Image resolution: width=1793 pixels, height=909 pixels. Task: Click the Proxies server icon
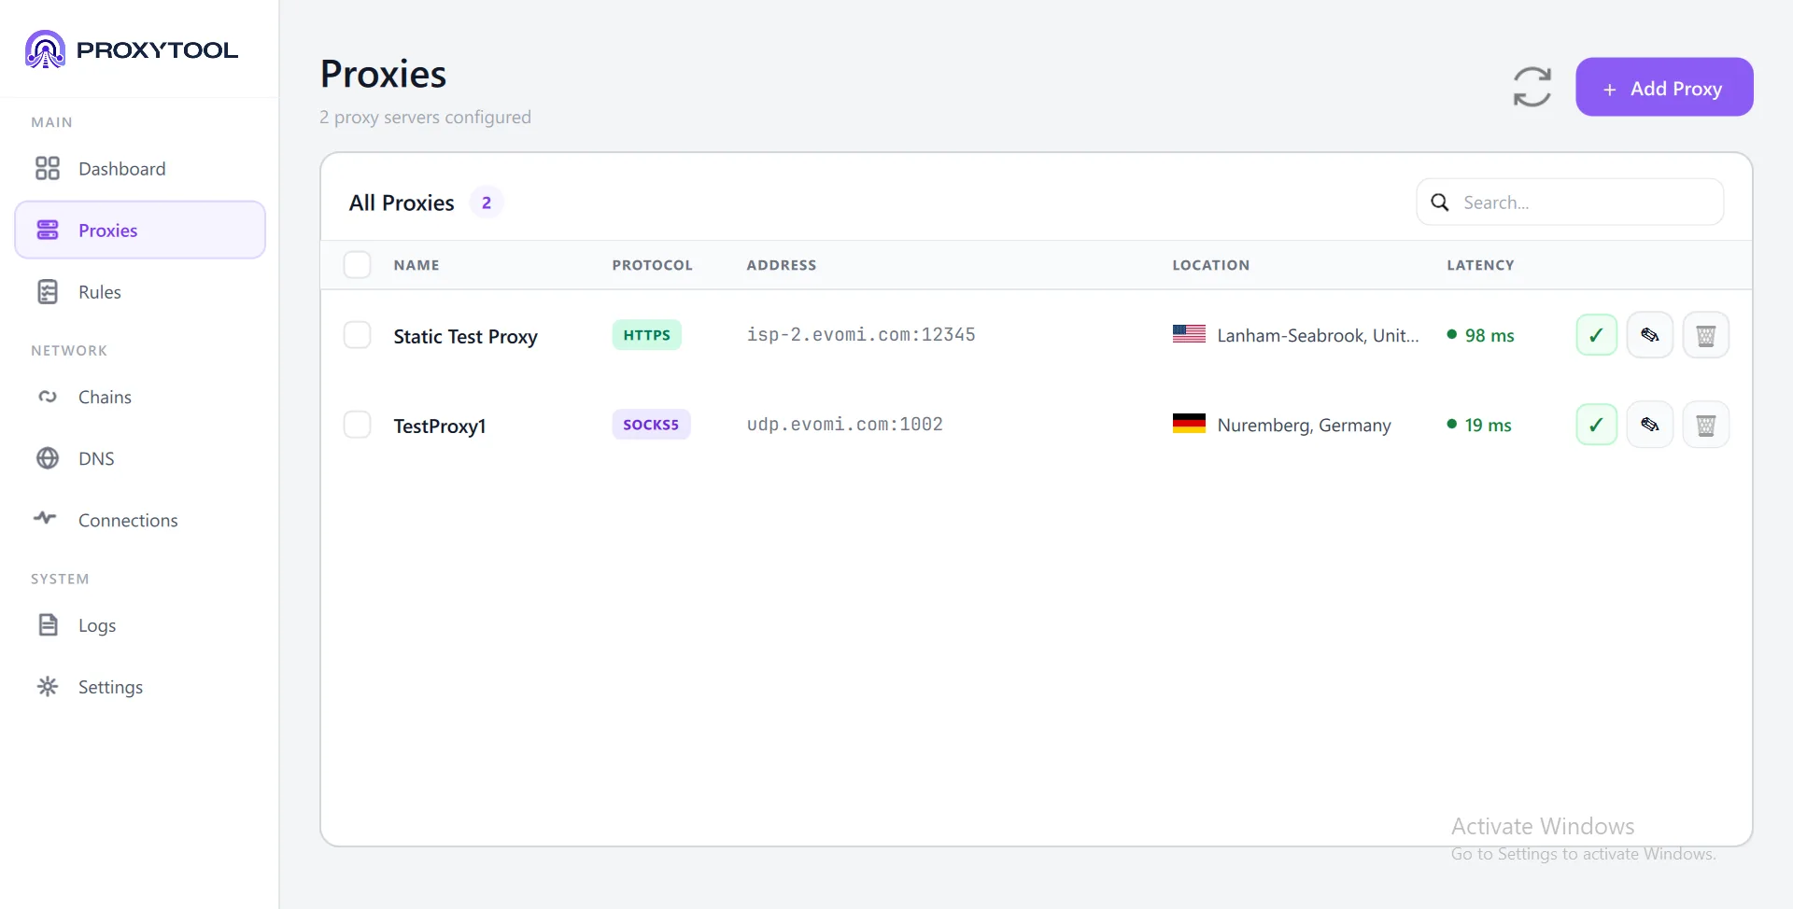point(48,230)
